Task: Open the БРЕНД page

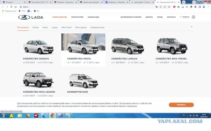Action: [160, 17]
